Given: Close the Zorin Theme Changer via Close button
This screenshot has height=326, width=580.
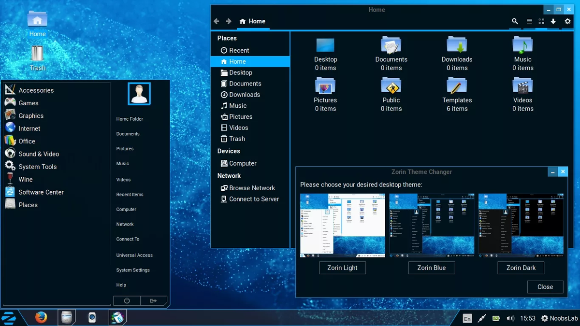Looking at the screenshot, I should coord(545,287).
